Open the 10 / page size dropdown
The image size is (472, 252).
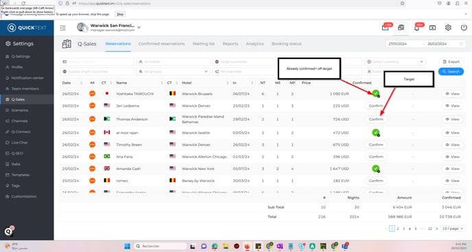click(452, 229)
